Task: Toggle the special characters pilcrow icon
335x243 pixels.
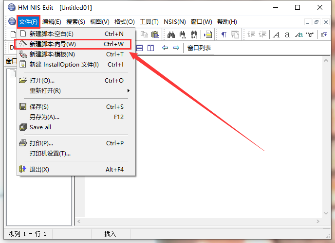Action: [223, 35]
